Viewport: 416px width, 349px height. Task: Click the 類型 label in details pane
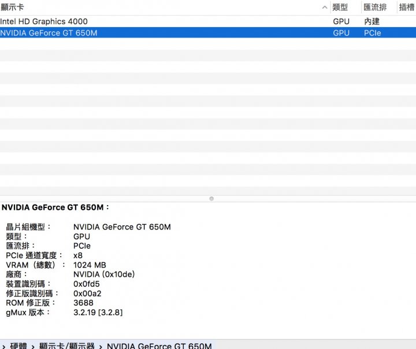coord(16,236)
